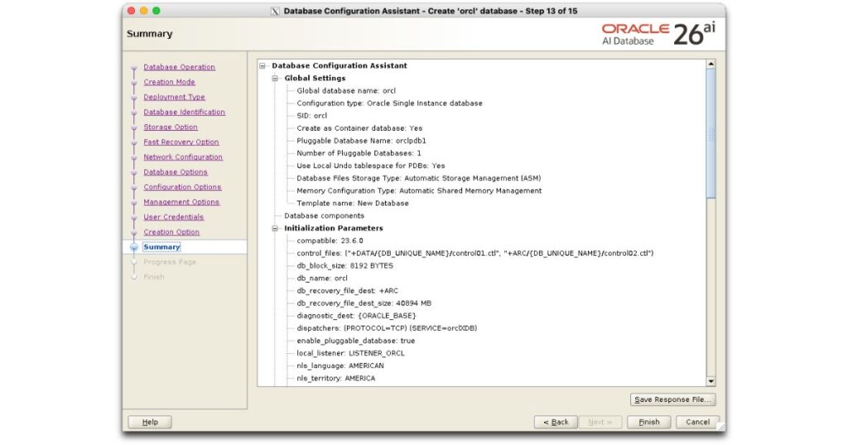Click the scrollbar down arrow
Image resolution: width=848 pixels, height=445 pixels.
tap(711, 381)
